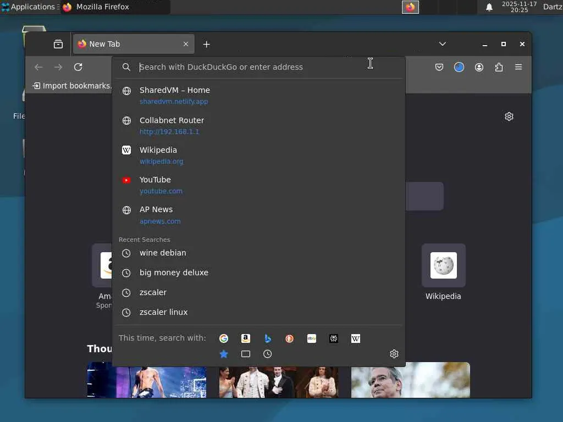Image resolution: width=563 pixels, height=422 pixels.
Task: Open story thumbnail of gray-haired man
Action: [x=410, y=380]
